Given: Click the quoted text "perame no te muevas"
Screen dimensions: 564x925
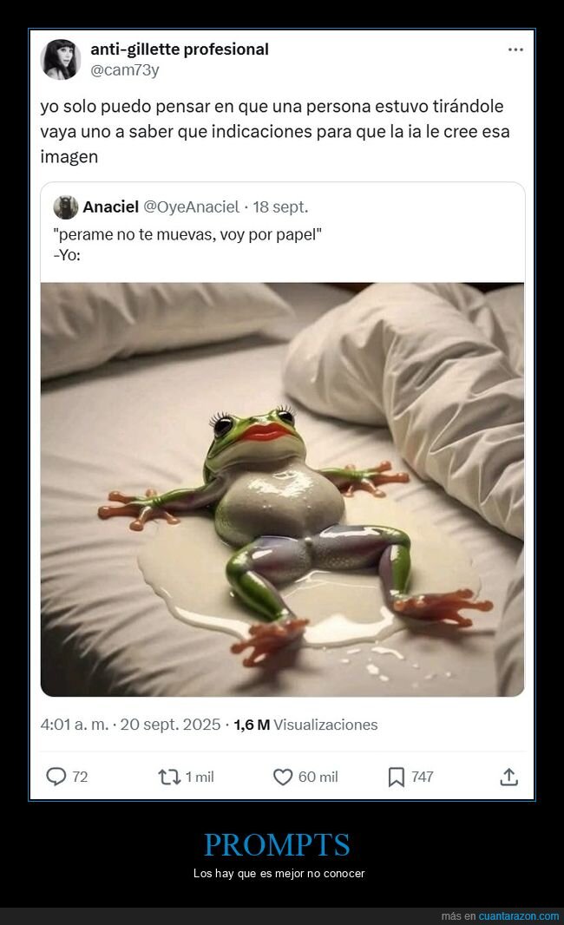Looking at the screenshot, I should pos(187,237).
